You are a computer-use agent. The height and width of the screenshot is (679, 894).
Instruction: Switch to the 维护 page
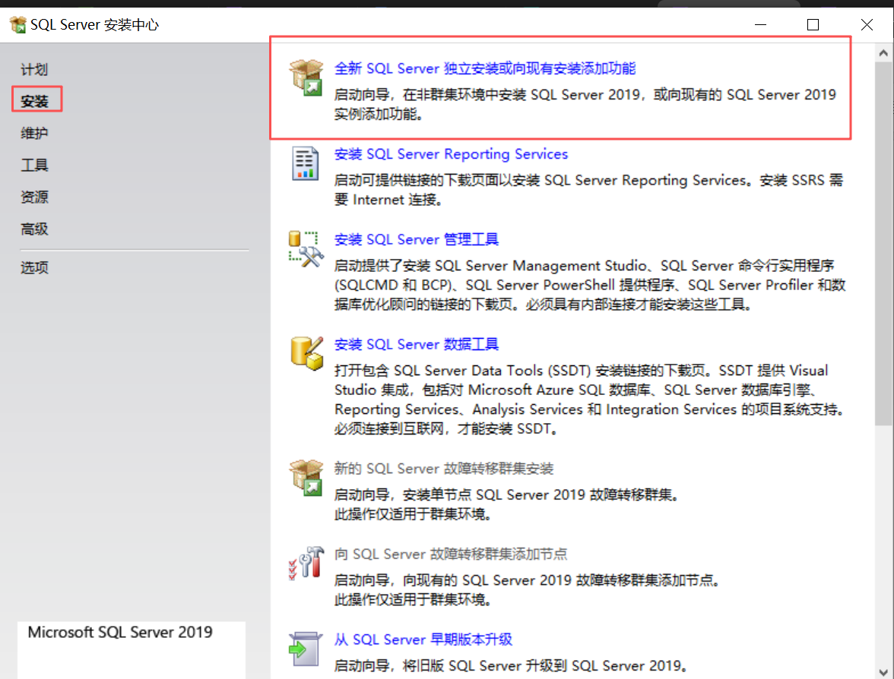(34, 134)
